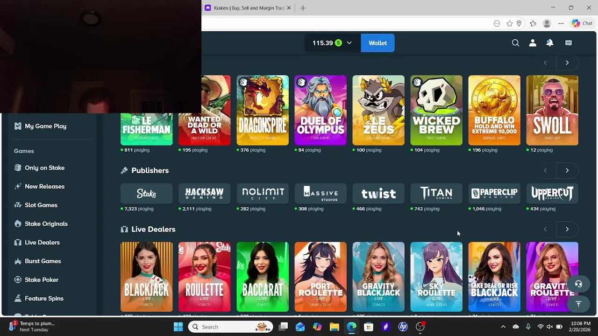This screenshot has height=336, width=598.
Task: Click the taskbar Search box
Action: click(x=231, y=327)
